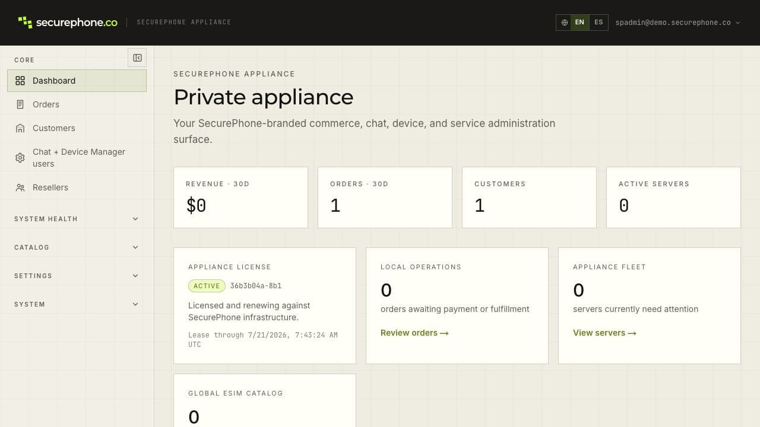Screen dimensions: 760x427
Task: Click the Active Servers stat card
Action: tap(673, 197)
